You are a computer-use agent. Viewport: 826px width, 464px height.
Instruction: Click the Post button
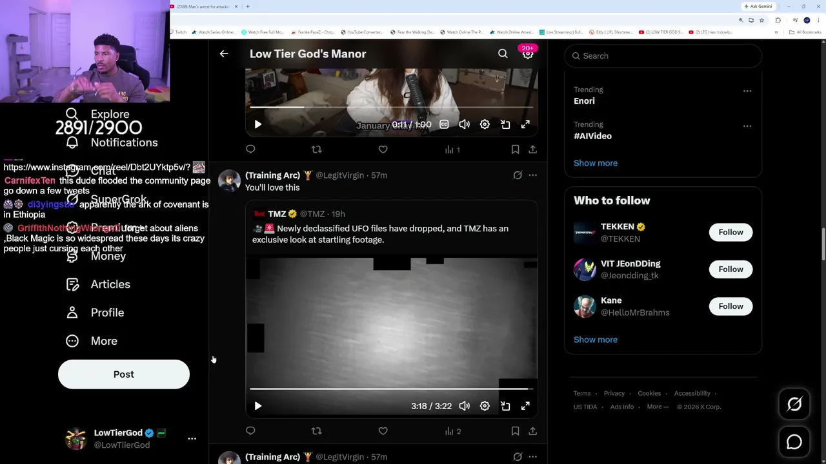(124, 374)
